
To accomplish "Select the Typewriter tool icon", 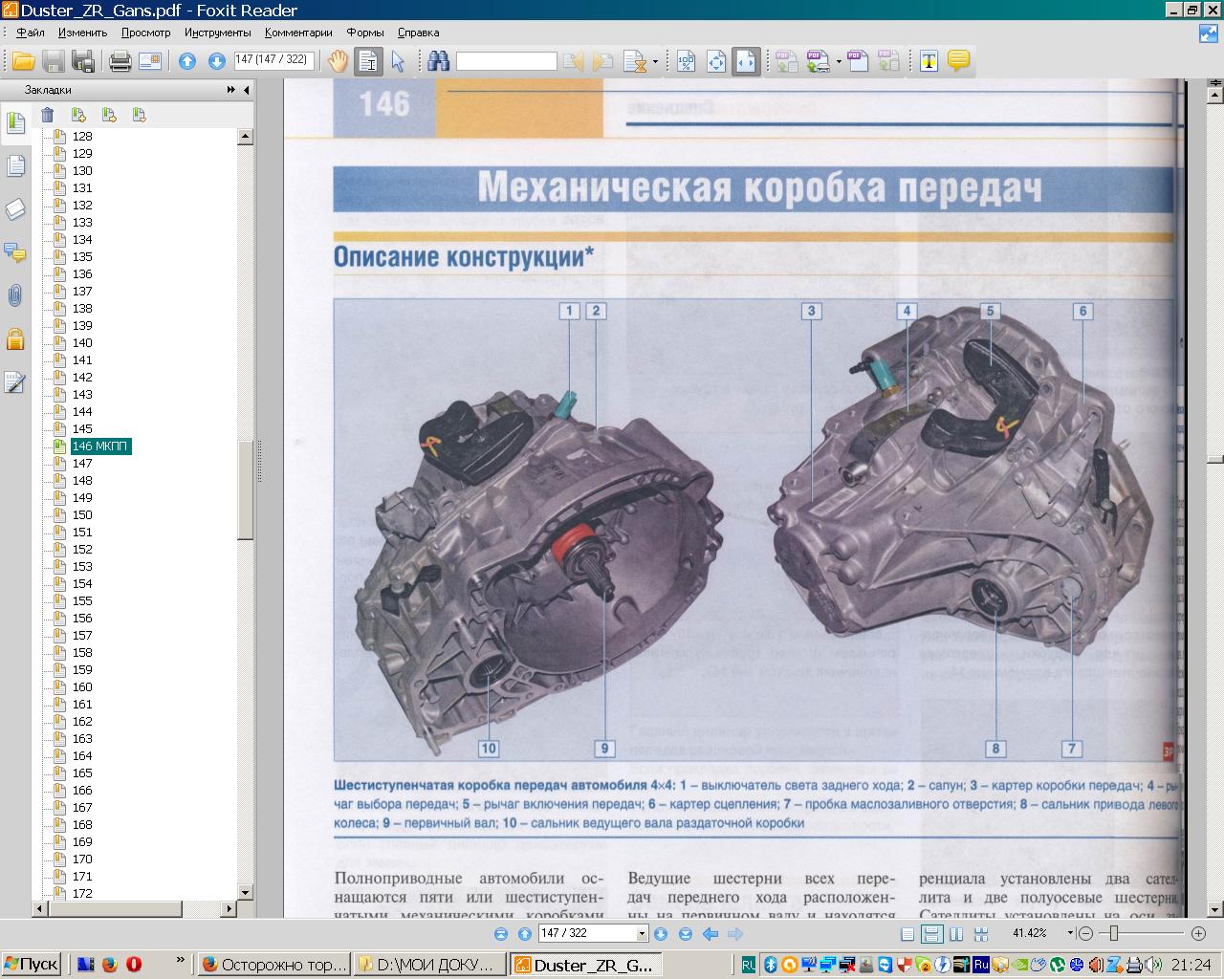I will (928, 61).
